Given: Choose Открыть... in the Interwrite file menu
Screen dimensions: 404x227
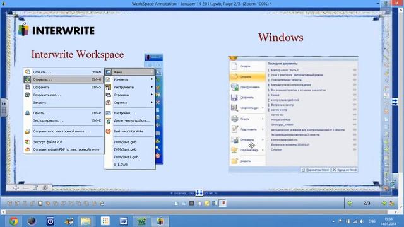Looking at the screenshot, I should (64, 79).
